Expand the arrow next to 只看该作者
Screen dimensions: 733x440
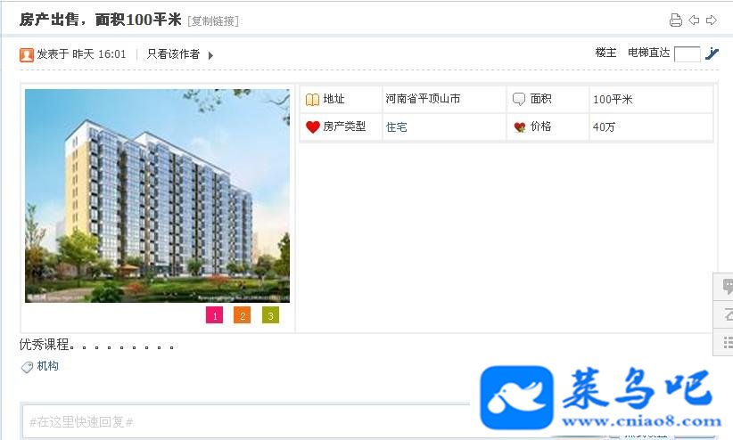click(x=210, y=55)
